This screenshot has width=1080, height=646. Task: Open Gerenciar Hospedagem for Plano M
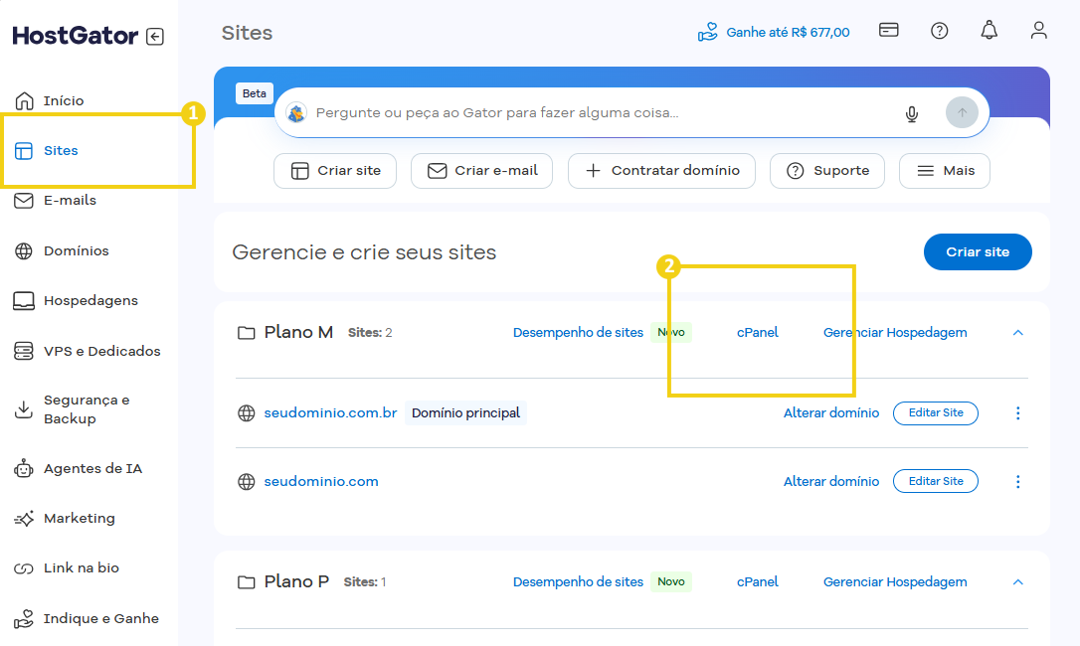(x=895, y=333)
